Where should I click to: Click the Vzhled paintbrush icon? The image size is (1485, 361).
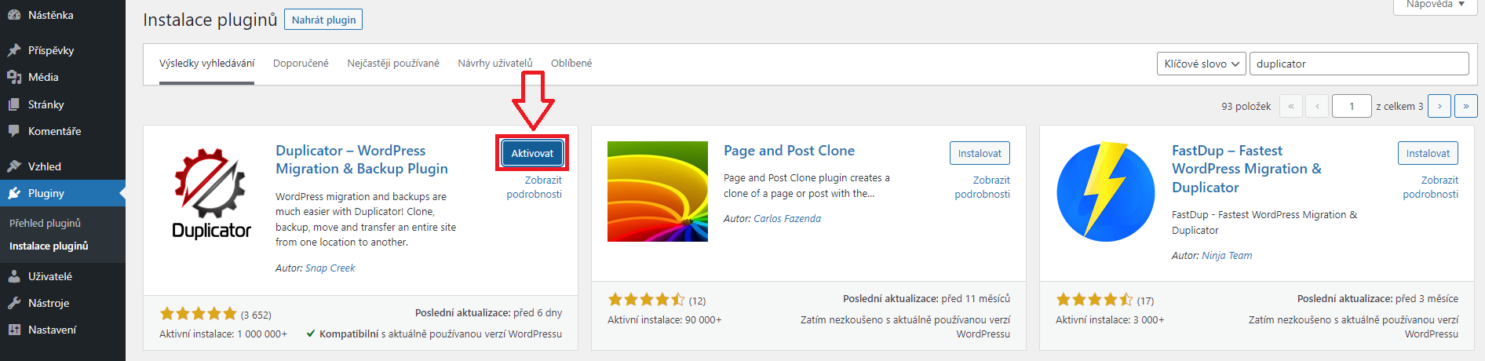tap(14, 166)
